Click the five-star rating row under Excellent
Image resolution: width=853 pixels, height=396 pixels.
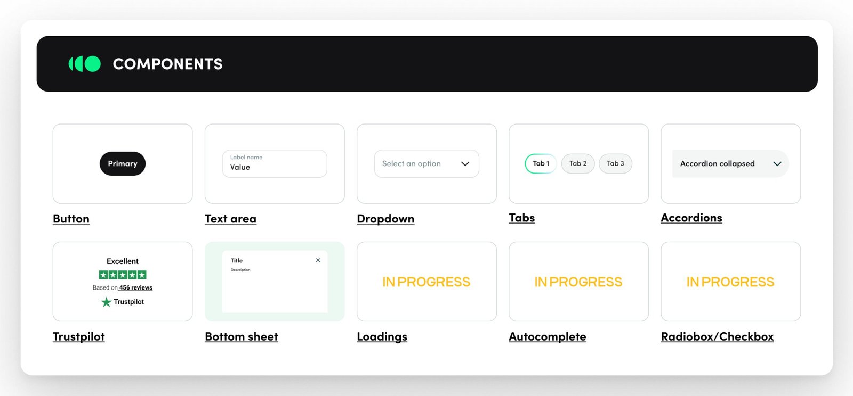pos(123,275)
